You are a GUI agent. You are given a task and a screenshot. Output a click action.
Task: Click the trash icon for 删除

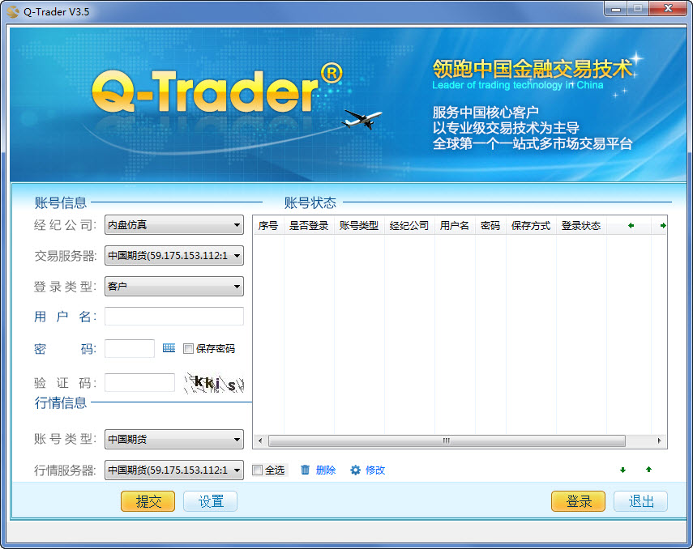click(305, 470)
